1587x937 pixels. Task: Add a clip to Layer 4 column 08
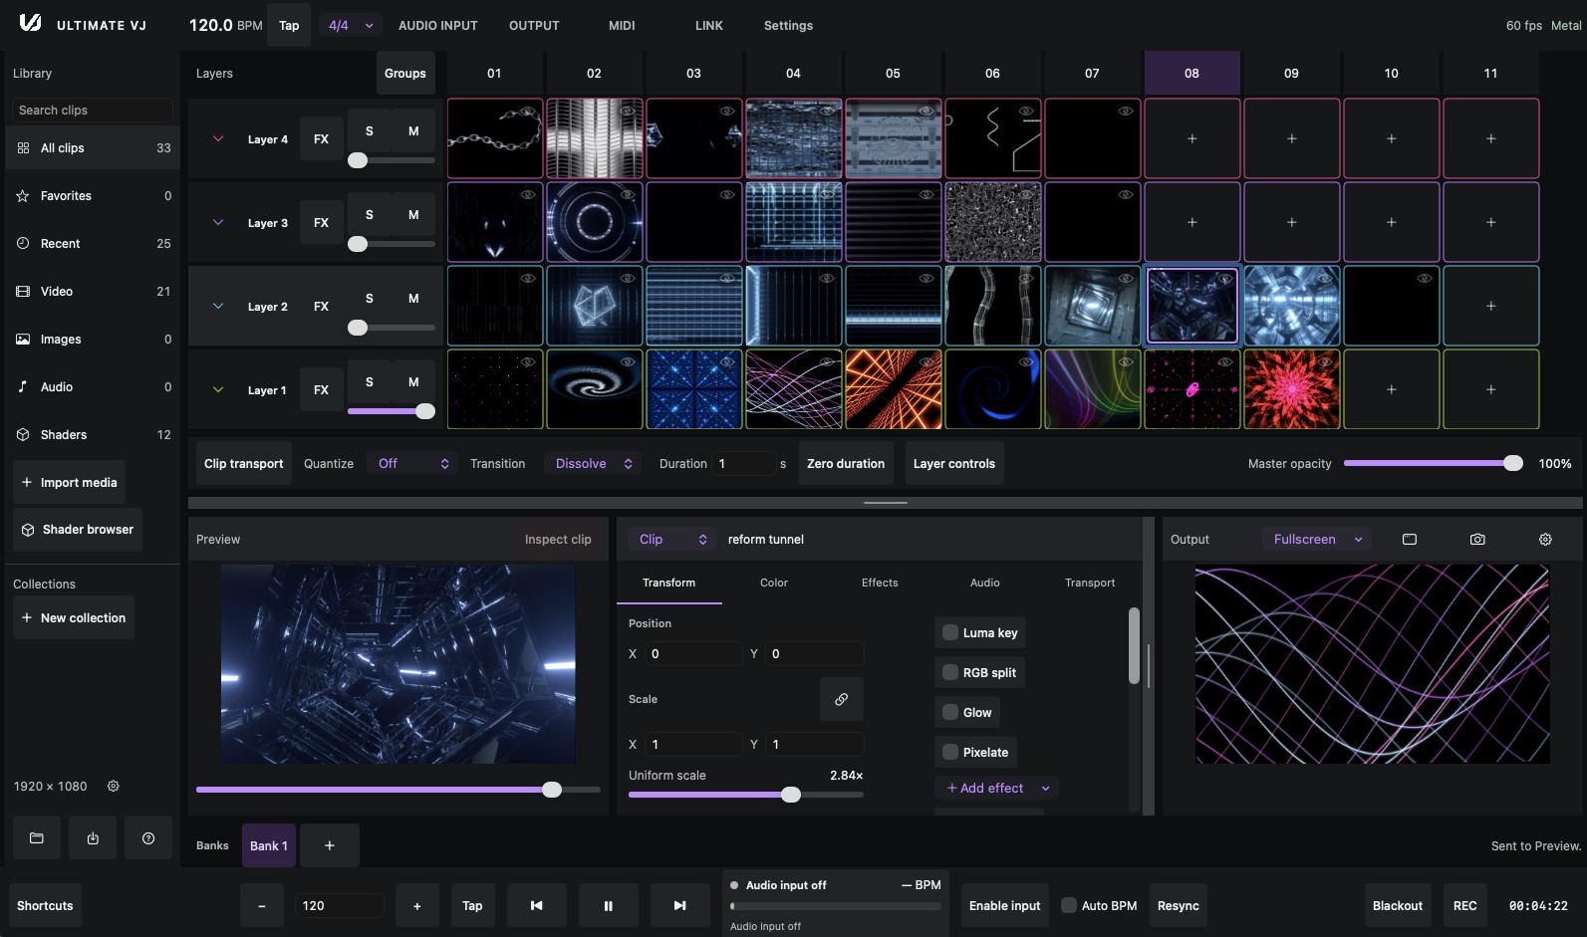(x=1192, y=138)
